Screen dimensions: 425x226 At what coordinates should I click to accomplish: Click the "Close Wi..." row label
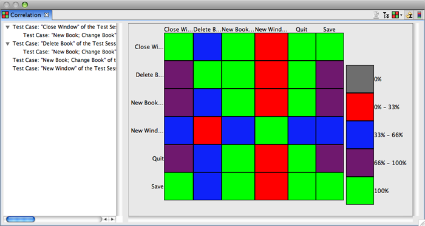click(x=149, y=47)
